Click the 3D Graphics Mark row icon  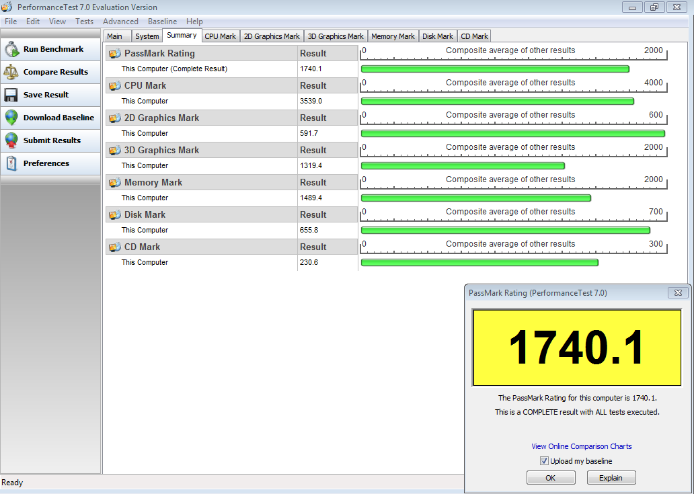click(114, 150)
